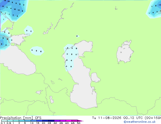
Task: Select the 0.1–0.5 mm palest legend swatch
Action: [4, 121]
